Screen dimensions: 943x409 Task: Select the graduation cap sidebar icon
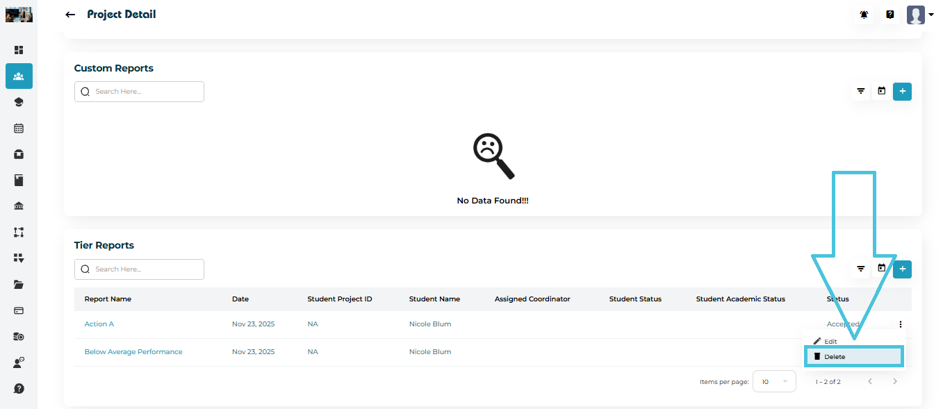pyautogui.click(x=19, y=102)
